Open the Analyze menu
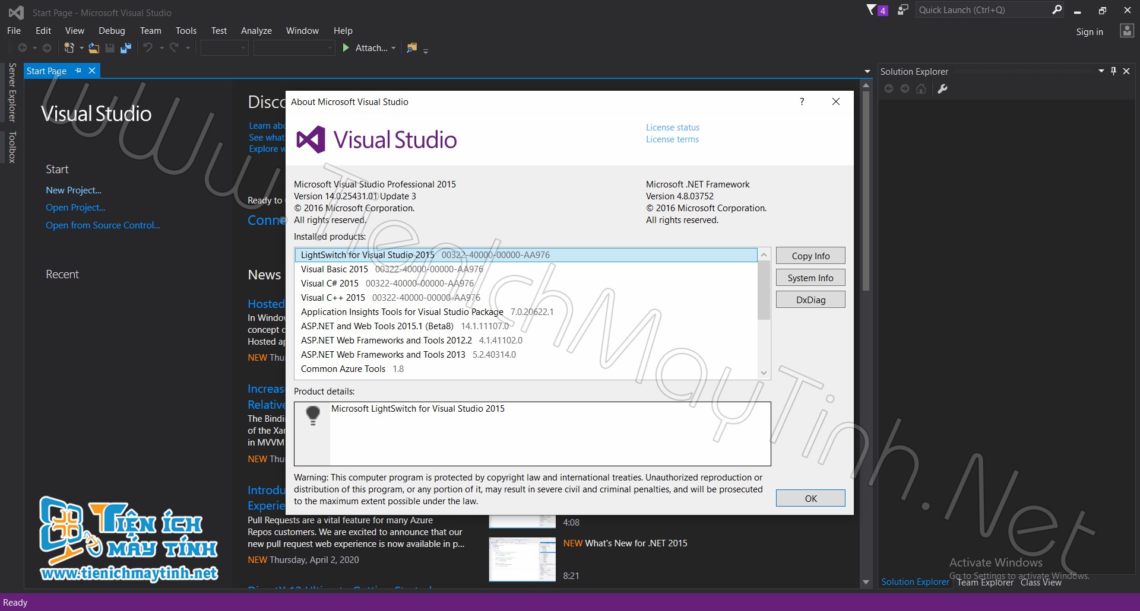 click(x=256, y=31)
